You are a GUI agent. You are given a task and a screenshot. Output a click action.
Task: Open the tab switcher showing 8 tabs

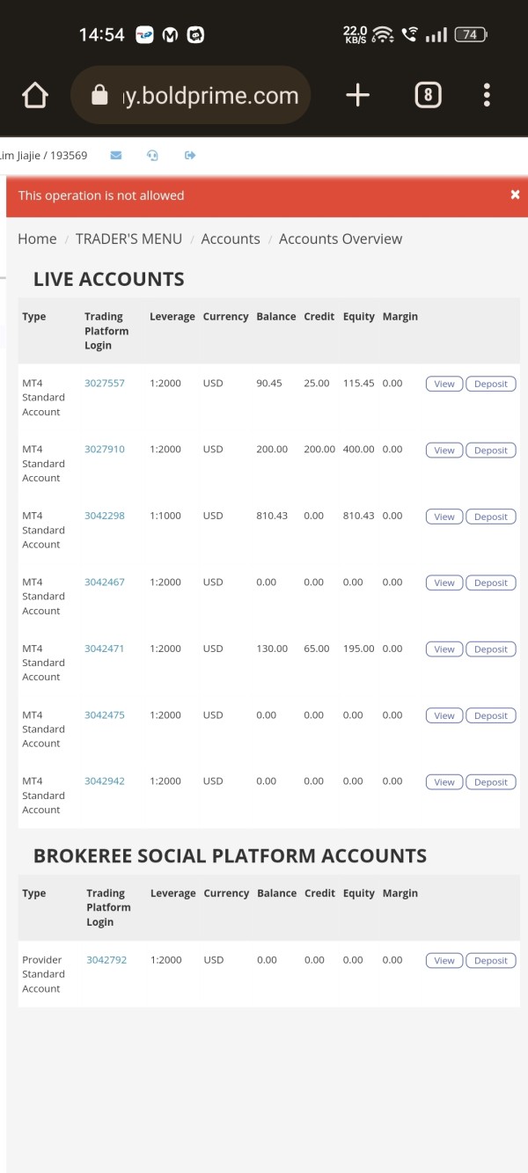428,95
